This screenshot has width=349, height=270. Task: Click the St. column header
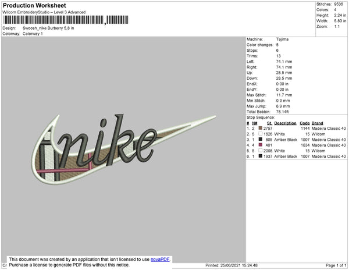269,123
